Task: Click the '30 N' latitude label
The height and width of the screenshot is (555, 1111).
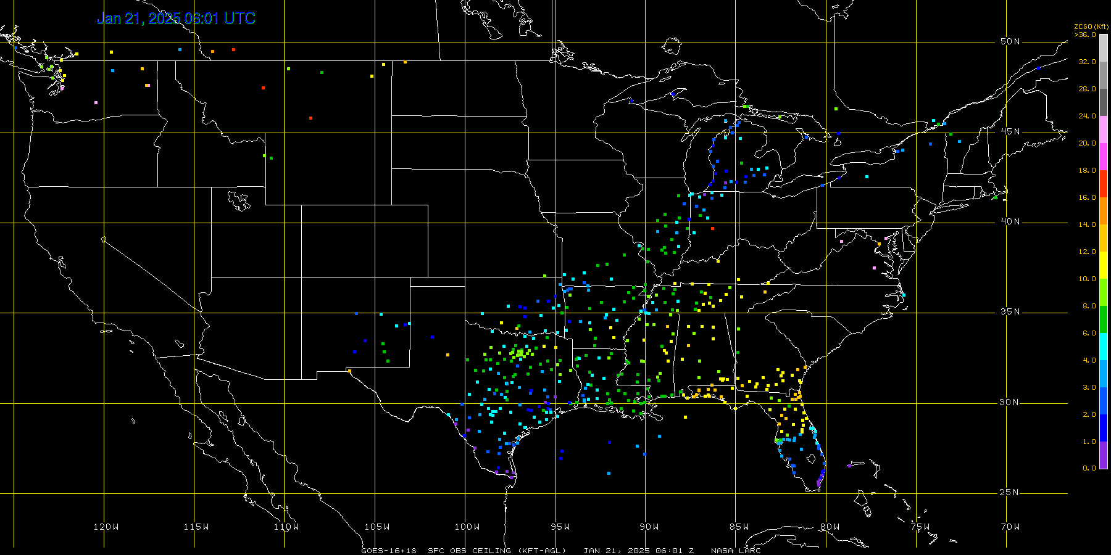Action: pos(1010,402)
